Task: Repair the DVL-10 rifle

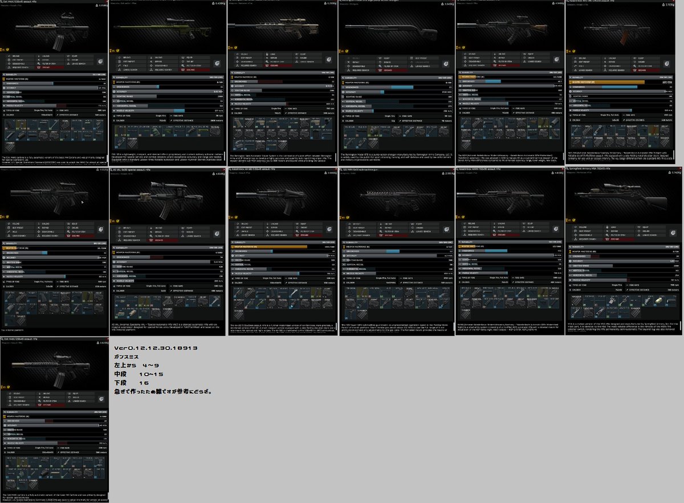Action: click(163, 62)
